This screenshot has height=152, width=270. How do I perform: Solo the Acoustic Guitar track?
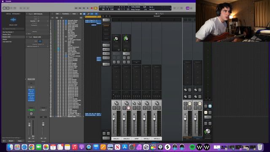click(x=60, y=21)
